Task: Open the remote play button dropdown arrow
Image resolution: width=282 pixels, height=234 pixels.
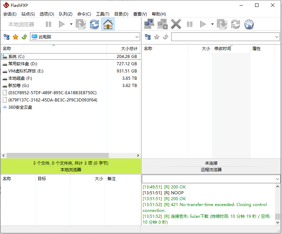Action: tap(212, 24)
